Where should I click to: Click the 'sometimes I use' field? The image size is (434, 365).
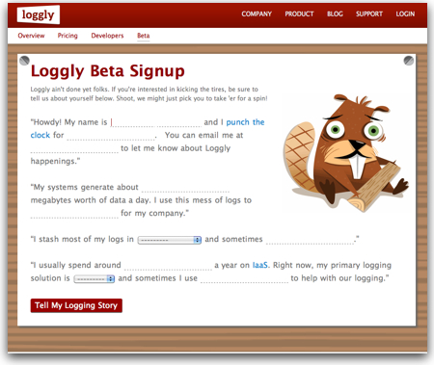pos(244,278)
